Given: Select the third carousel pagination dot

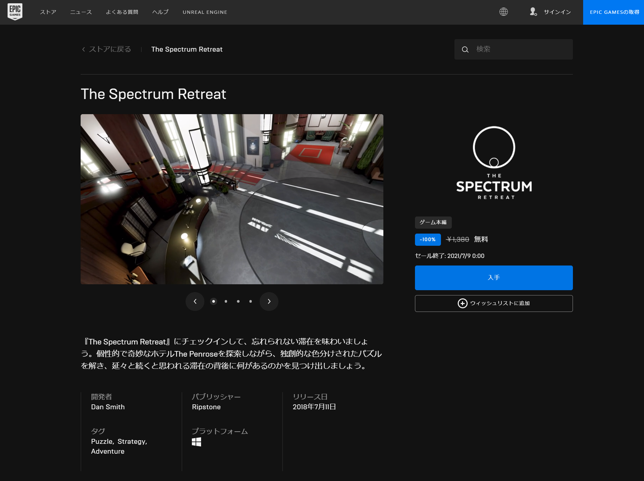Looking at the screenshot, I should (x=238, y=301).
